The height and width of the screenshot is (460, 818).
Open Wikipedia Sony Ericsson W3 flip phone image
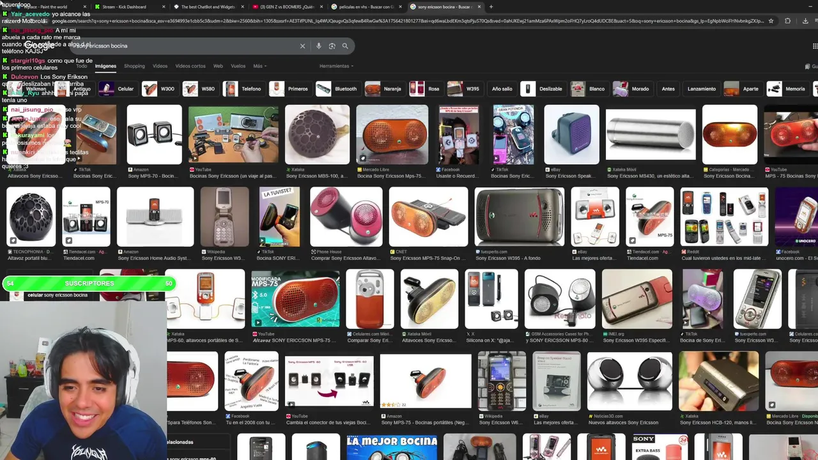[x=224, y=217]
